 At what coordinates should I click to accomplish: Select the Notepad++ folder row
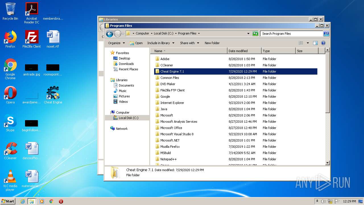(236, 159)
